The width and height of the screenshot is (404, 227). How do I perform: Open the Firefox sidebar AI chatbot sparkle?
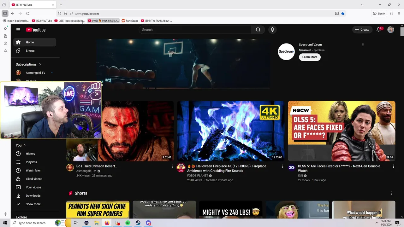(x=5, y=28)
